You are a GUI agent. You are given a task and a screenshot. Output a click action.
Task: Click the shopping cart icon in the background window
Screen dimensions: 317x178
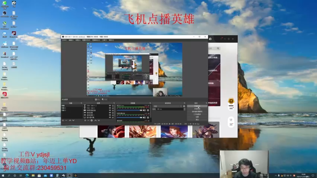(231, 120)
